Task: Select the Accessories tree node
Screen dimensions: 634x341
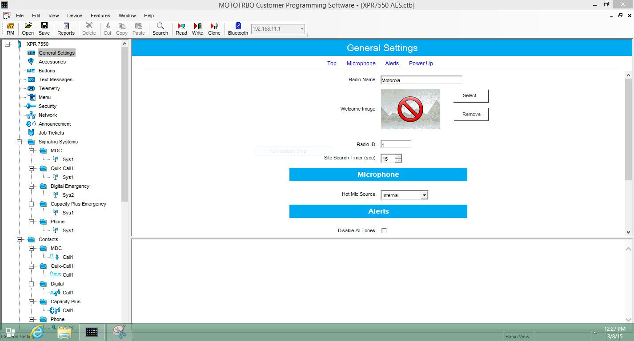Action: click(x=52, y=62)
